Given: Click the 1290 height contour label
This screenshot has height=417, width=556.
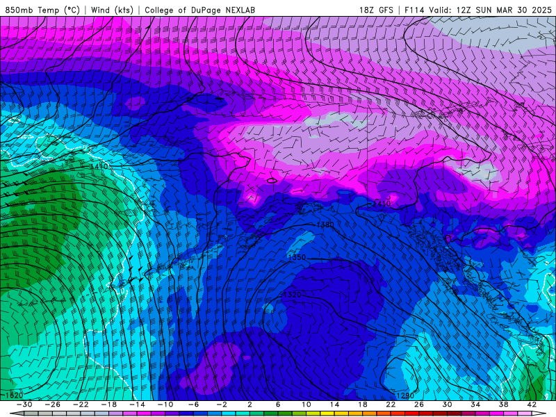Looking at the screenshot, I should (x=405, y=395).
